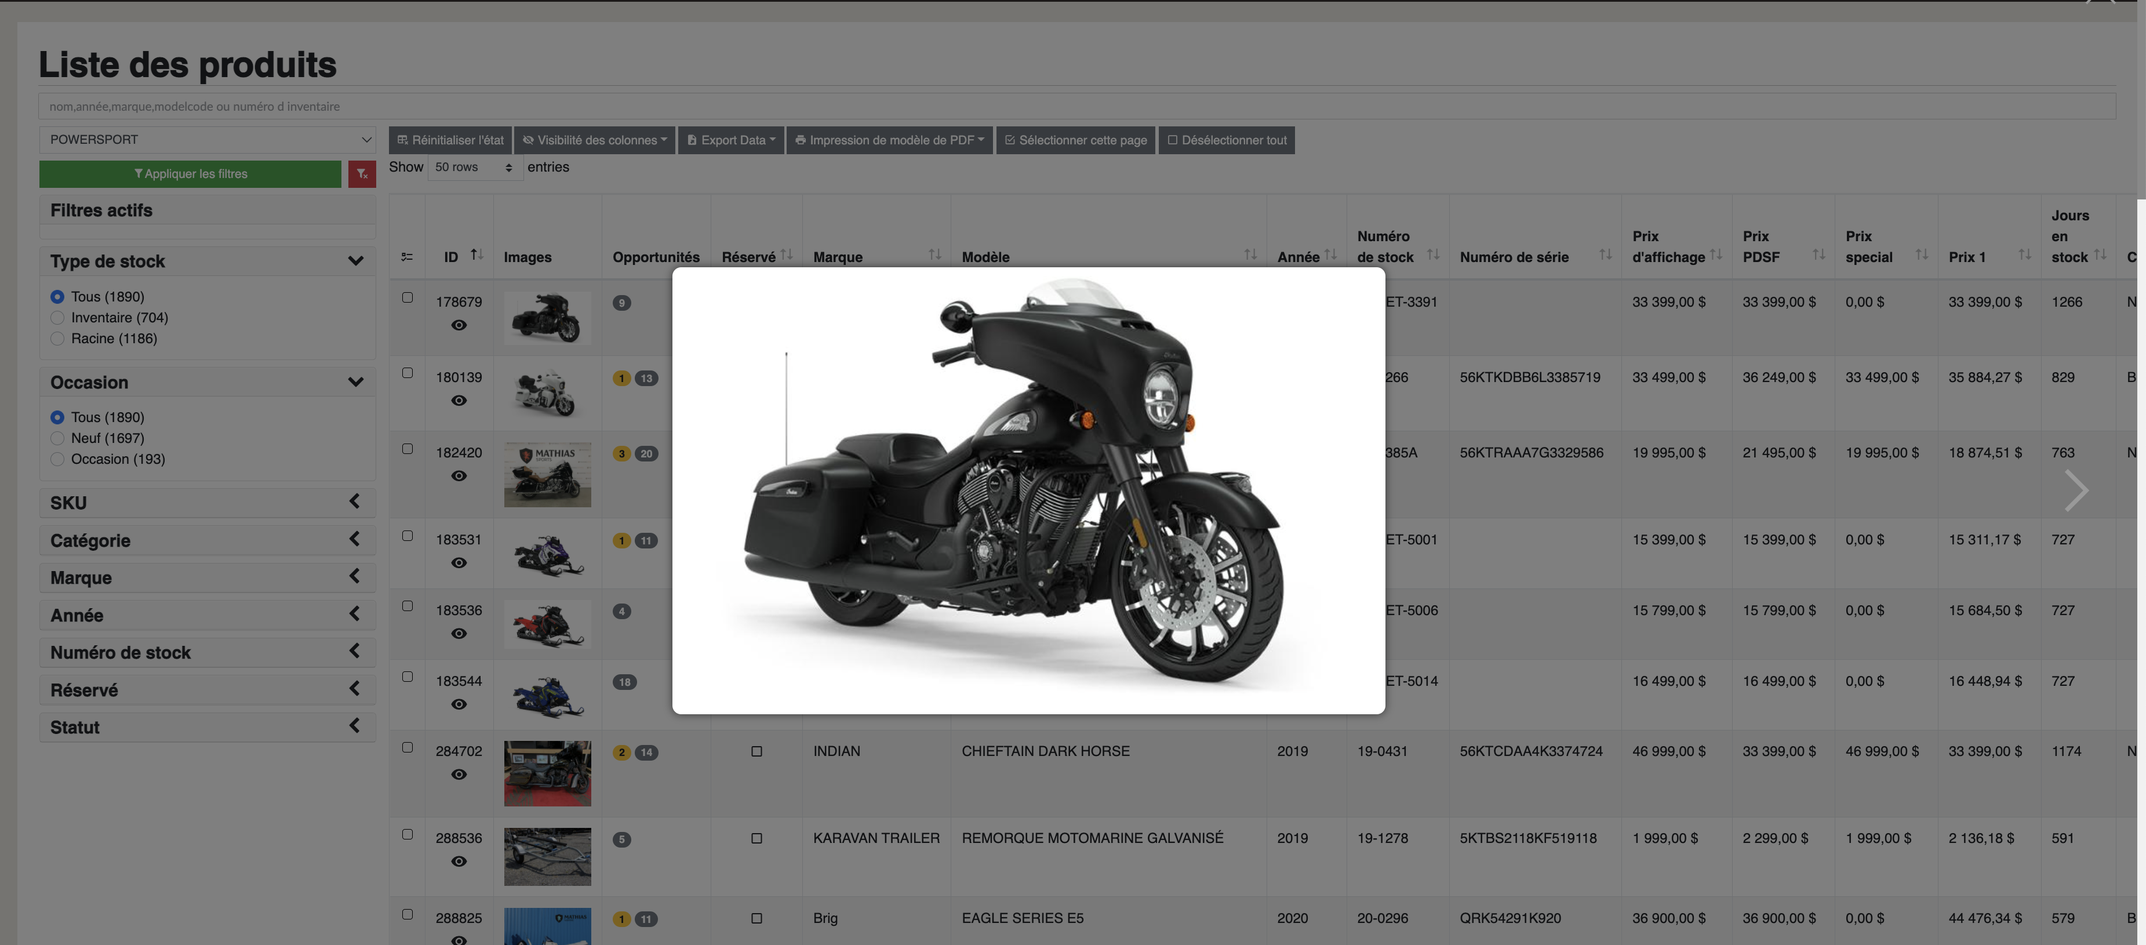Screen dimensions: 2146x945
Task: Check the row checkbox for ID 178679
Action: (x=408, y=297)
